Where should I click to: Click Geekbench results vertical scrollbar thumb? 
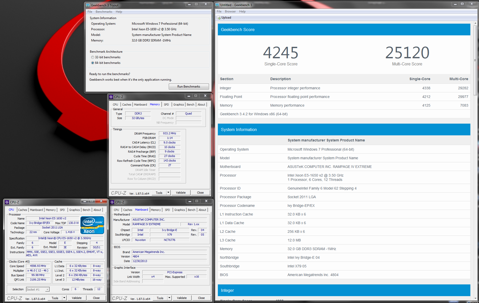(x=475, y=60)
